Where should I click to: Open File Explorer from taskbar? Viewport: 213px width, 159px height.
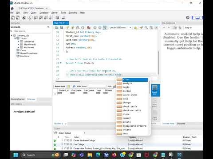coord(90,155)
